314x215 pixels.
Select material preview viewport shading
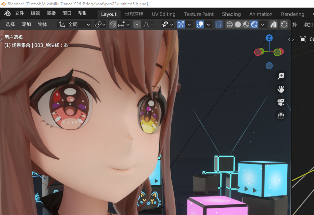(246, 25)
